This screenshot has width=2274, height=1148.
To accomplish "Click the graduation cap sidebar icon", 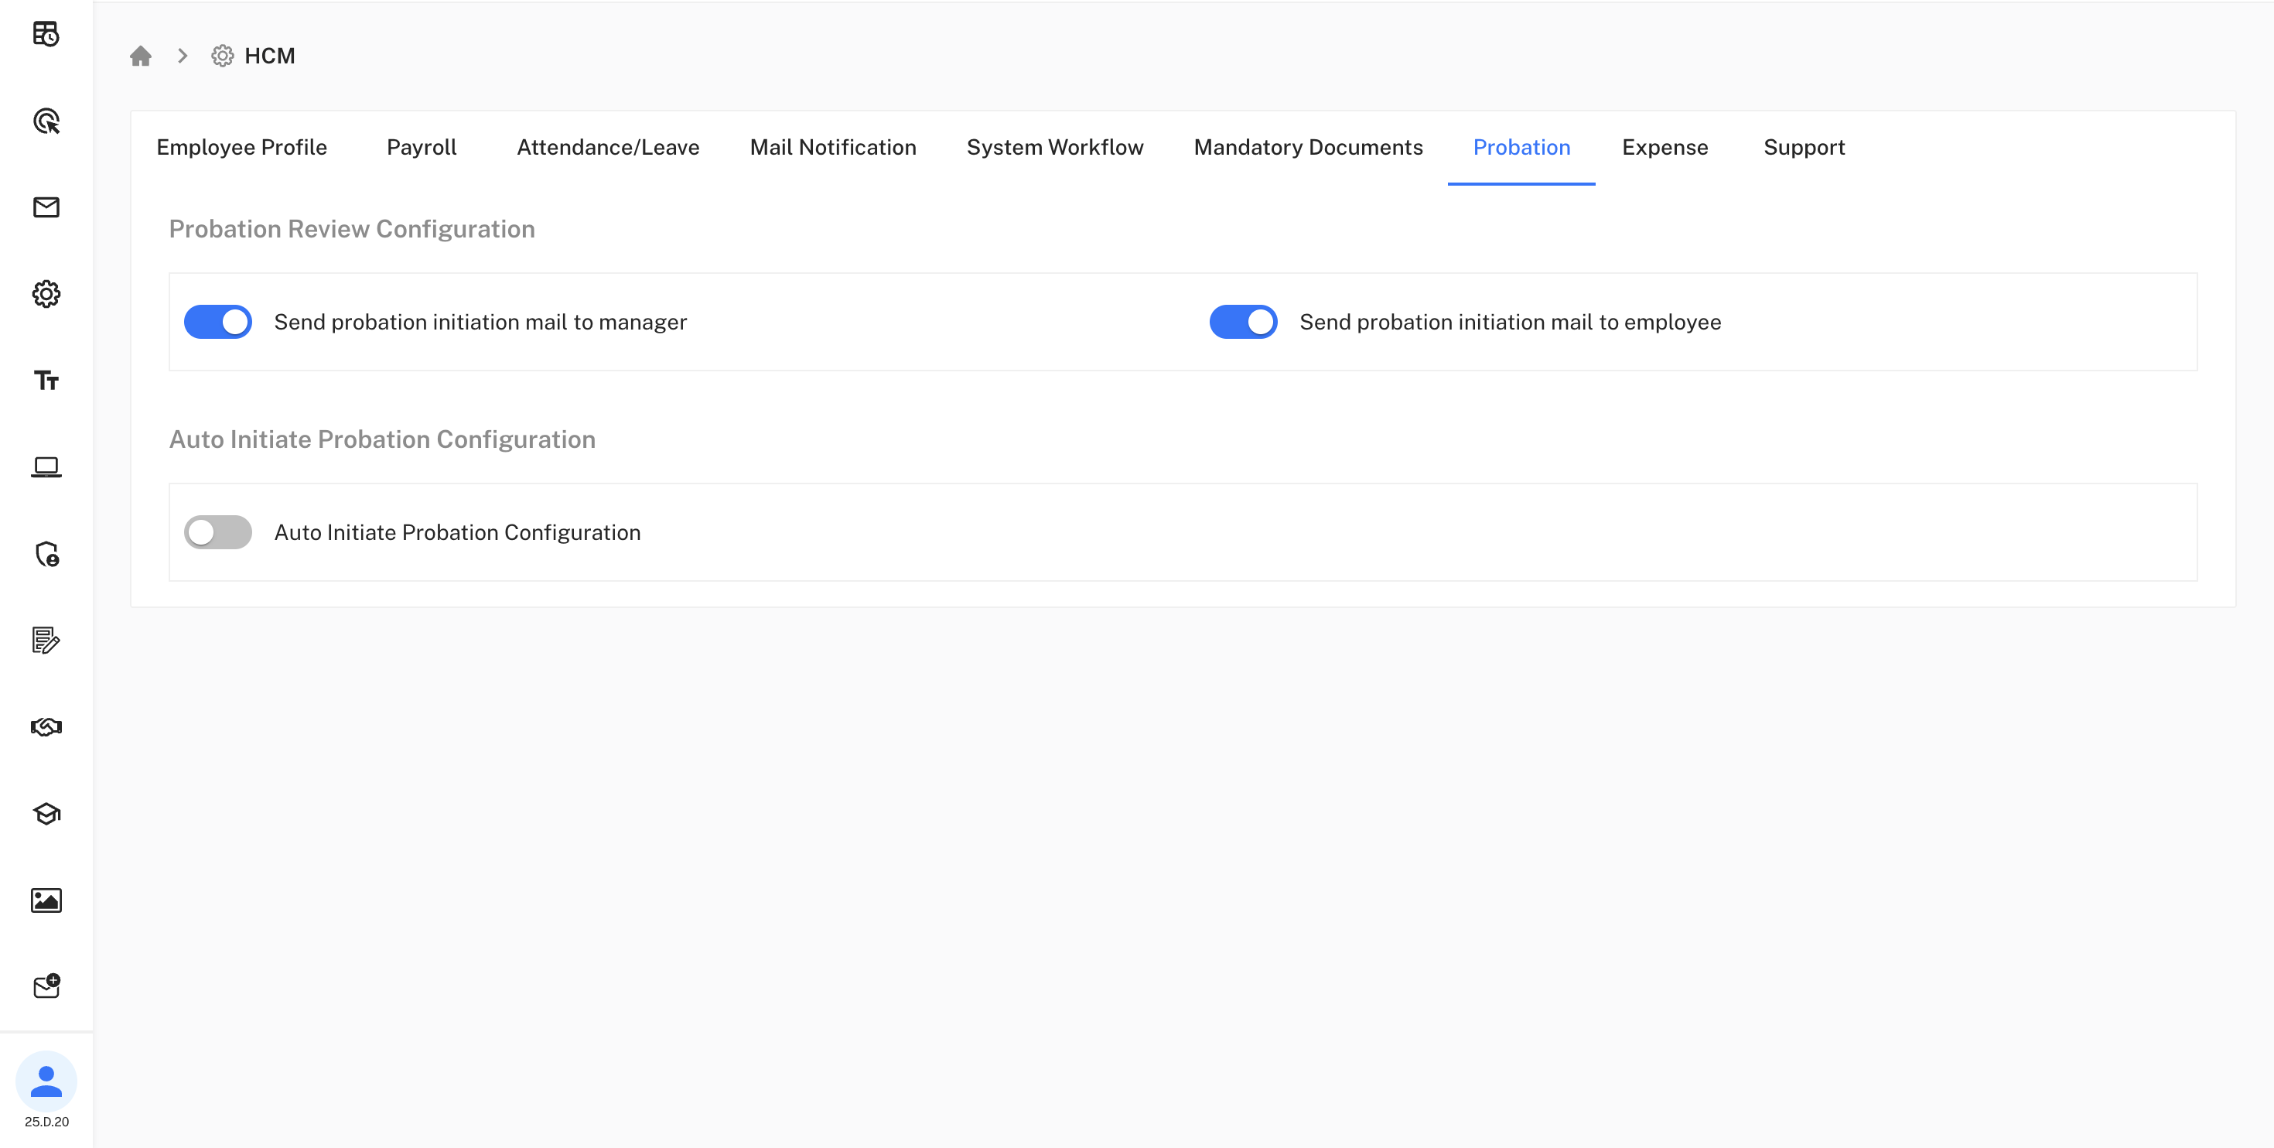I will [x=46, y=813].
